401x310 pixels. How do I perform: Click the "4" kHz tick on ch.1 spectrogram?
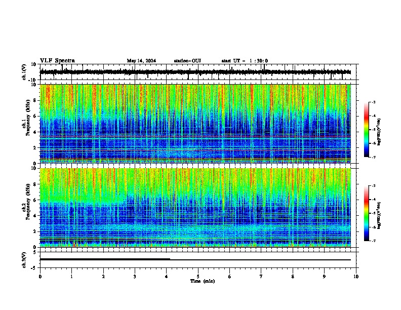coord(35,132)
